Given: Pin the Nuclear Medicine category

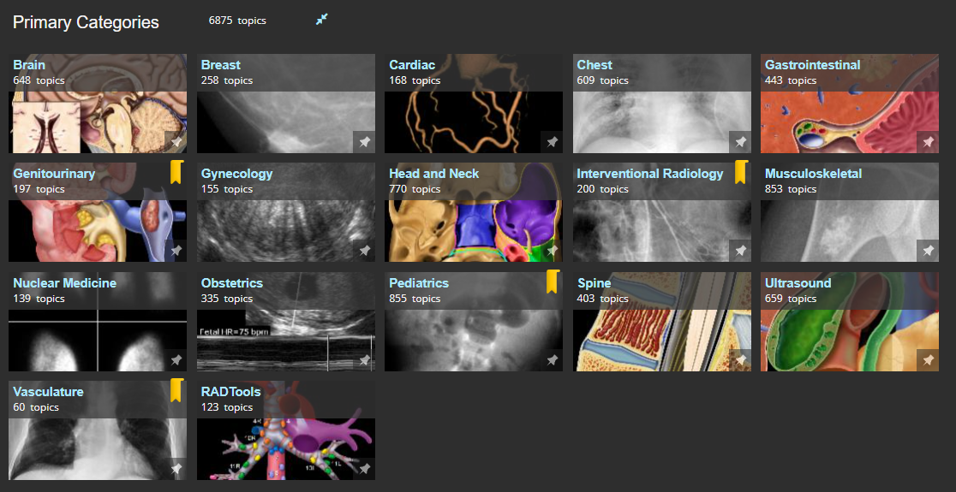Looking at the screenshot, I should pos(176,360).
